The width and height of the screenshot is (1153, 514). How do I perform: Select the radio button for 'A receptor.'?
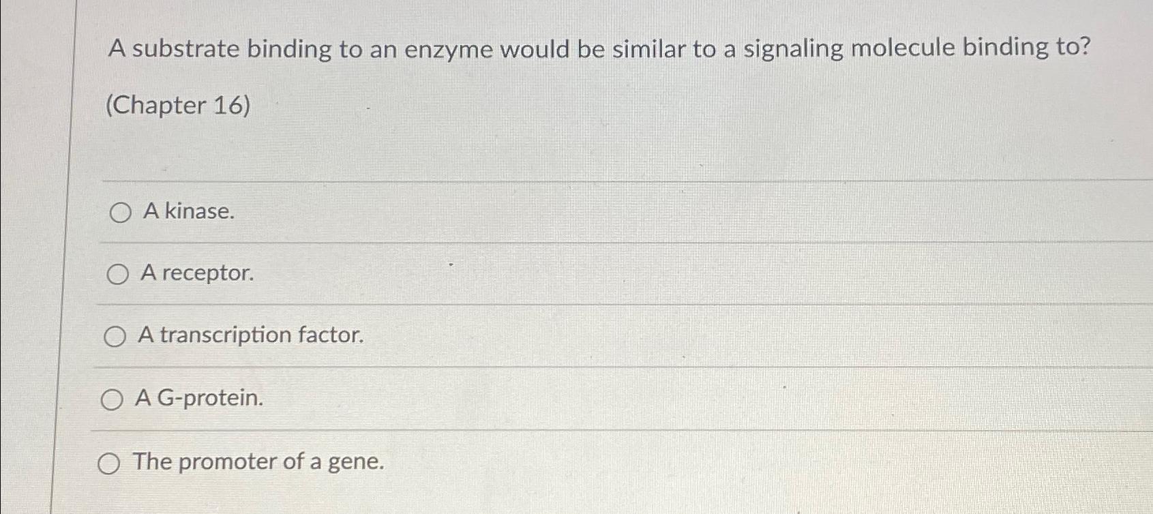[x=119, y=274]
